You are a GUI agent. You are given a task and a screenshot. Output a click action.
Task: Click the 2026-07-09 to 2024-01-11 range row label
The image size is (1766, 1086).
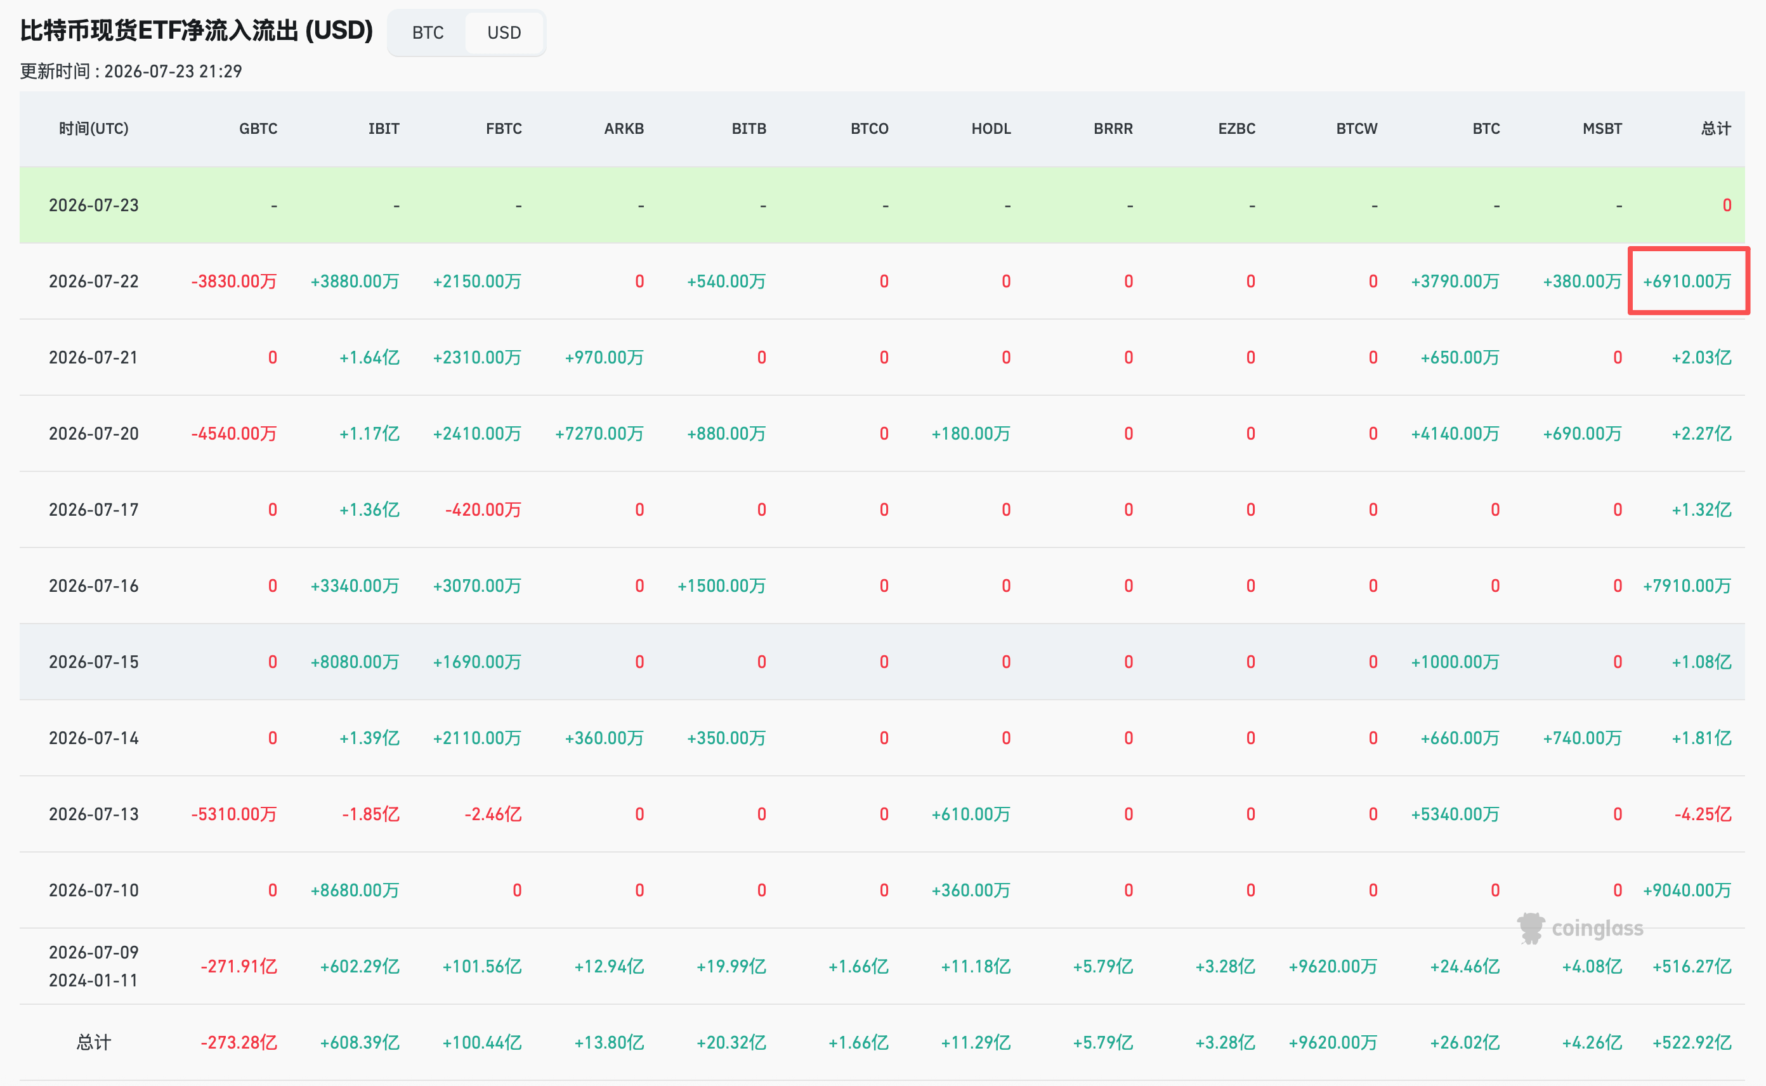pyautogui.click(x=93, y=966)
